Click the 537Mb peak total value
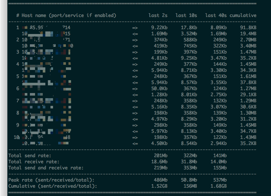Viewport: 271px width, 196px height. 220,180
